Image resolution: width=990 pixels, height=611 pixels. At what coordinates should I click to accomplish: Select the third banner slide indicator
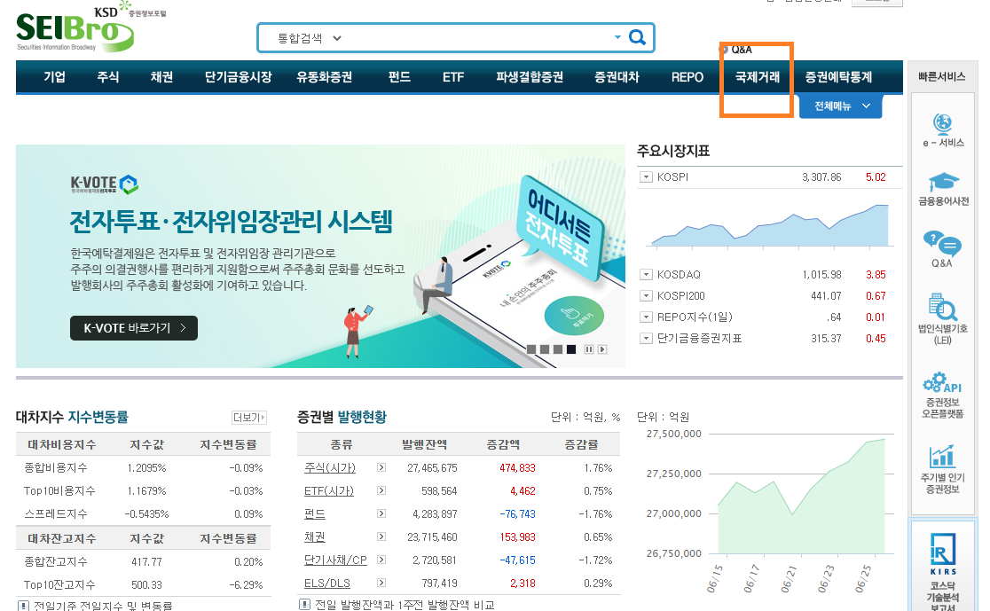click(x=557, y=349)
